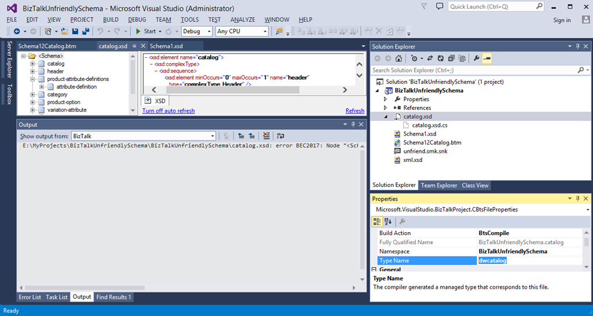Collapse the BizTalkUnfriendlySchema project node
This screenshot has height=316, width=593.
[378, 91]
